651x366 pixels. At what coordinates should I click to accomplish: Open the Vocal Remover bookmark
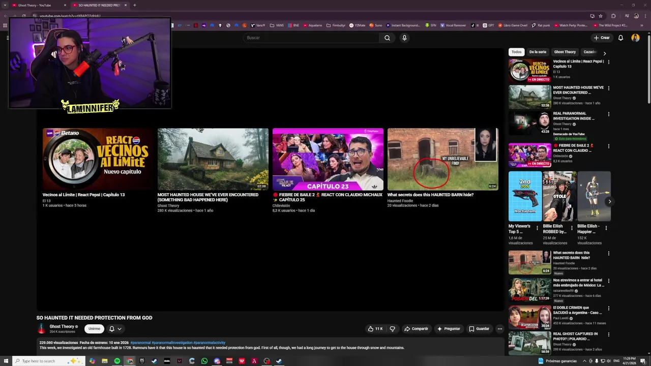tap(453, 25)
